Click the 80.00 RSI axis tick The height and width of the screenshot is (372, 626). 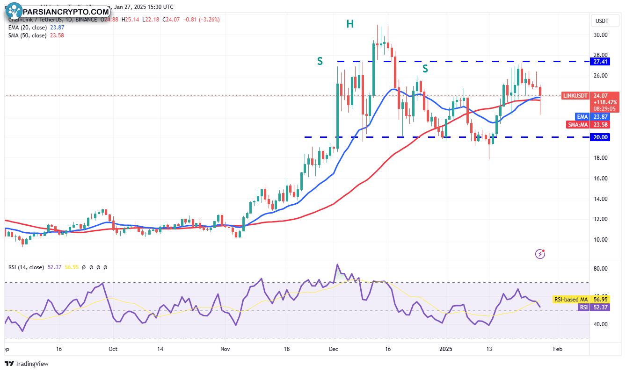(601, 269)
